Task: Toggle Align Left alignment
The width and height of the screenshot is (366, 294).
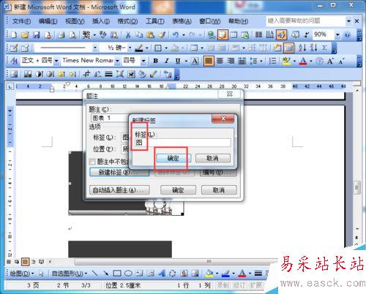Action: [x=209, y=61]
